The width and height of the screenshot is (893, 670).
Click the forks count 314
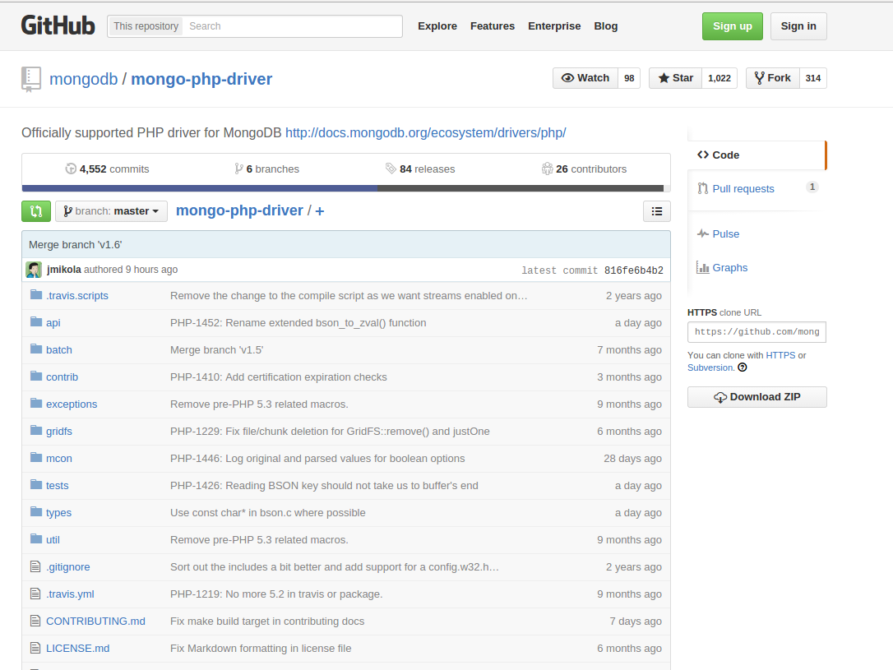tap(812, 78)
